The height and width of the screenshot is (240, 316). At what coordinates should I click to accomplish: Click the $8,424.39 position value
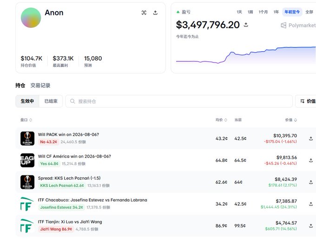[286, 179]
